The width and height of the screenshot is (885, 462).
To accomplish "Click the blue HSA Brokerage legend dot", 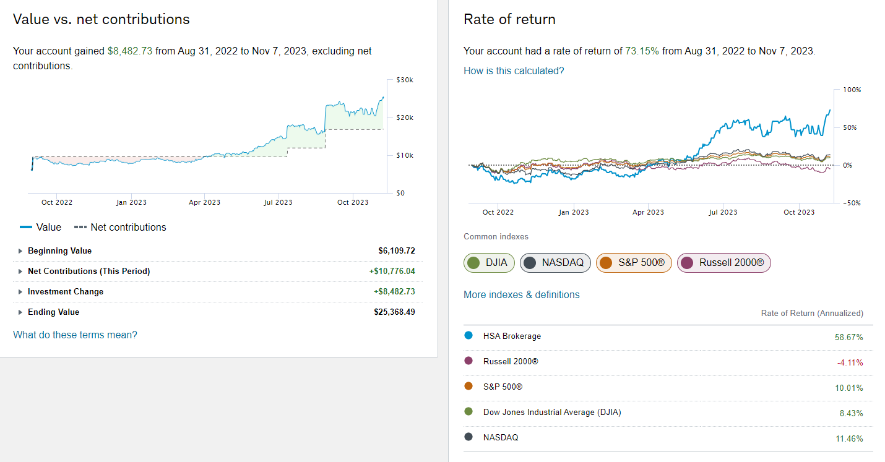I will (x=468, y=336).
